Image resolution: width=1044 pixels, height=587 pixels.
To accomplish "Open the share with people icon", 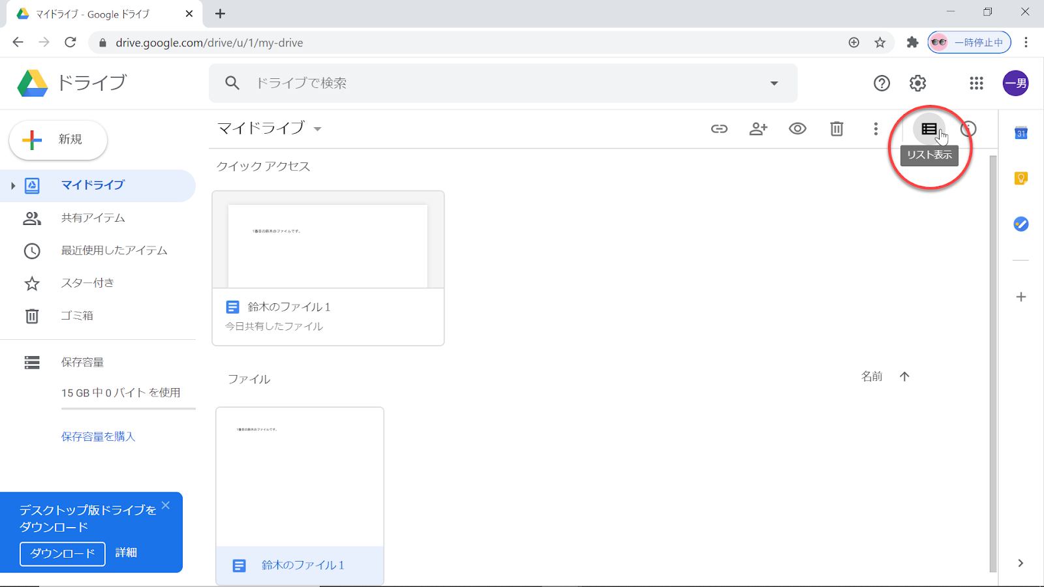I will (x=758, y=128).
